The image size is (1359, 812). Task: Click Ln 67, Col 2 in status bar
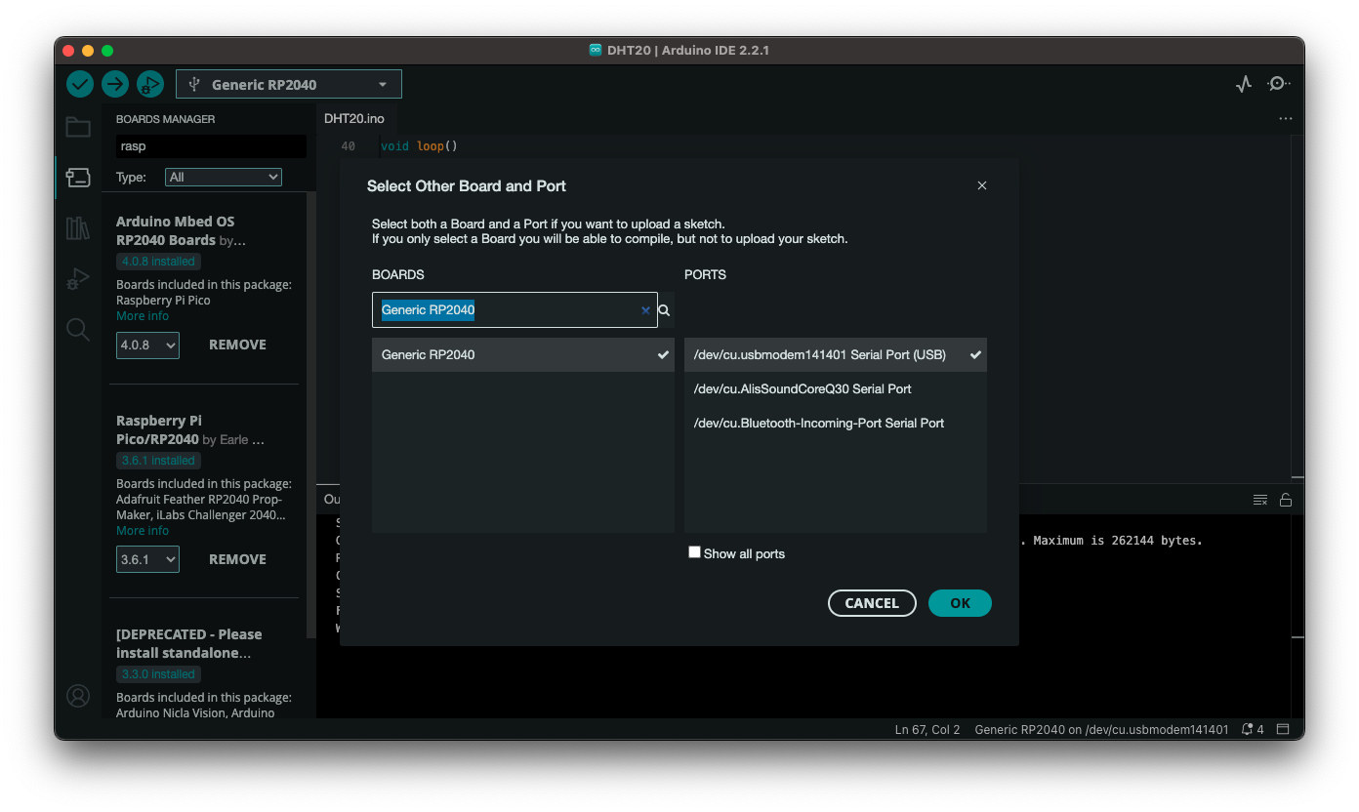coord(927,729)
